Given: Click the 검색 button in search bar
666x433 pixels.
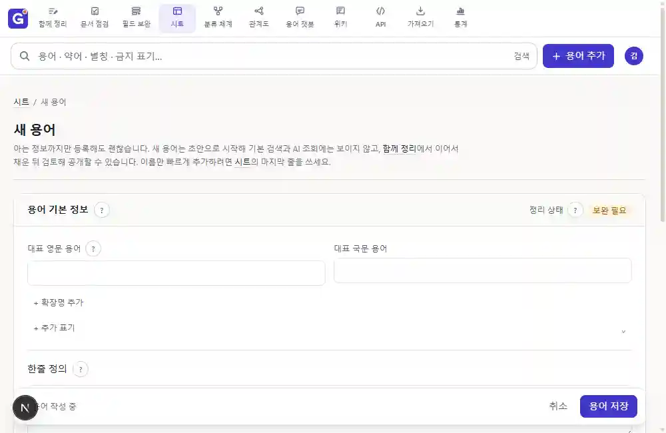Looking at the screenshot, I should pyautogui.click(x=521, y=56).
